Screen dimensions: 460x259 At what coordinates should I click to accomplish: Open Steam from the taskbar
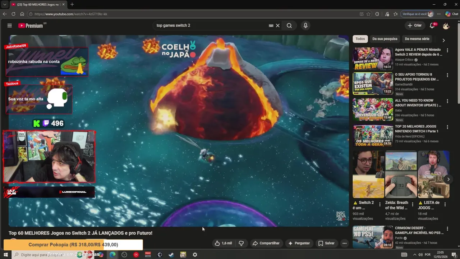click(171, 255)
